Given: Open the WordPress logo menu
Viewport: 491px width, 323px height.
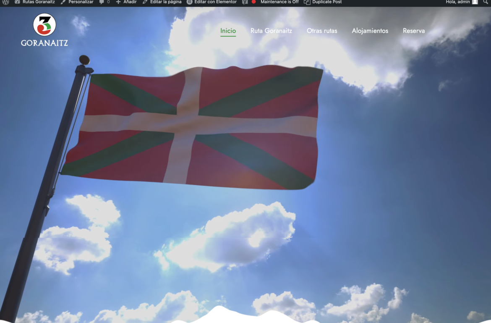Looking at the screenshot, I should [6, 2].
